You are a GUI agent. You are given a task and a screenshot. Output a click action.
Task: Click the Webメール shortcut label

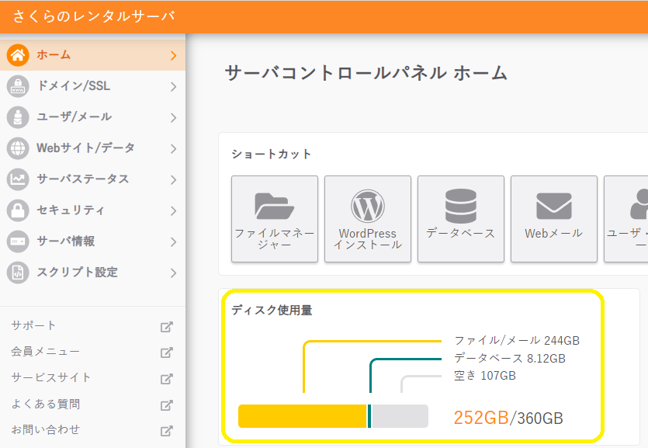(554, 233)
